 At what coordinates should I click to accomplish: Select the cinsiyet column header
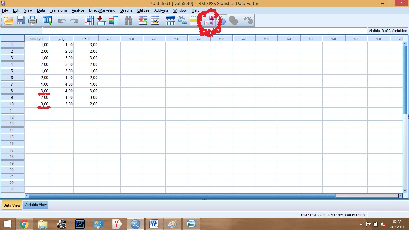(37, 38)
